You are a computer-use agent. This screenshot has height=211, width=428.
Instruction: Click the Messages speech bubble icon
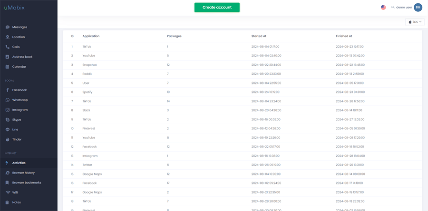(x=7, y=27)
